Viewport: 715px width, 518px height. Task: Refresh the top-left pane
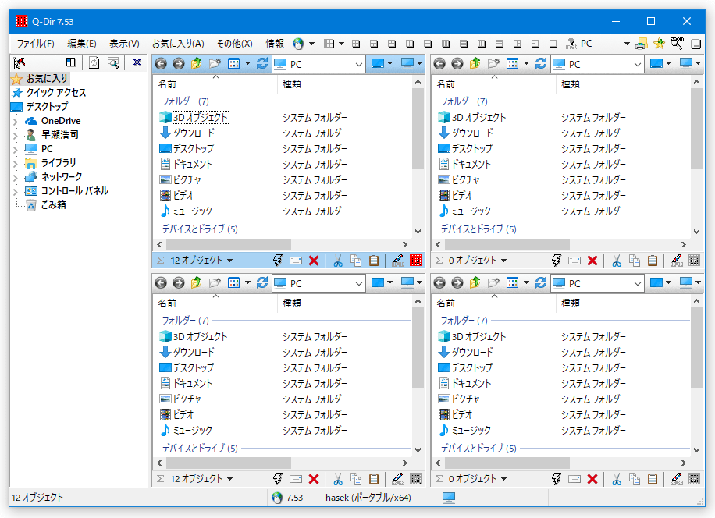coord(262,63)
